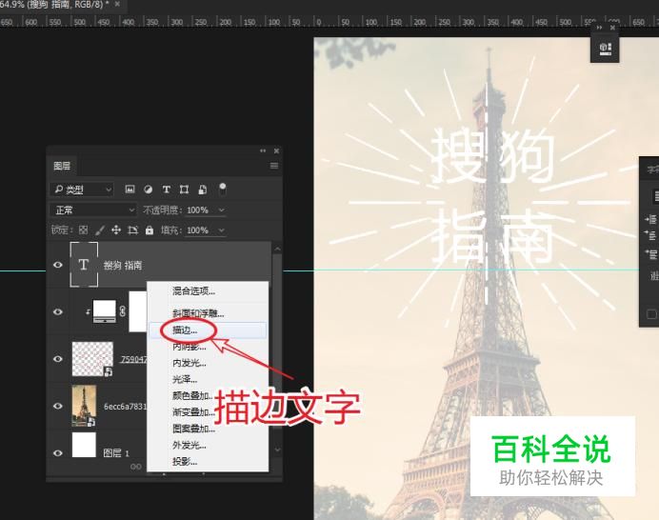Image resolution: width=659 pixels, height=520 pixels.
Task: Open the Layers panel hamburger menu
Action: click(274, 166)
